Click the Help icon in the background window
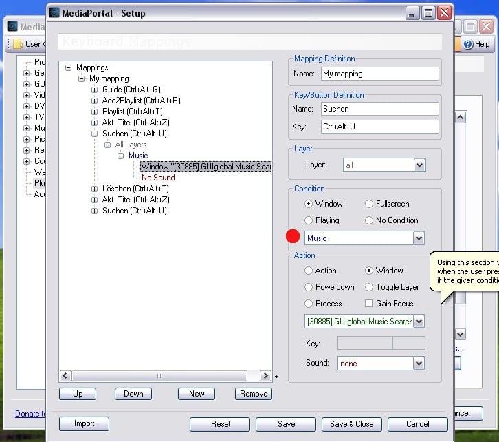Screen dimensions: 499x442 click(x=469, y=44)
